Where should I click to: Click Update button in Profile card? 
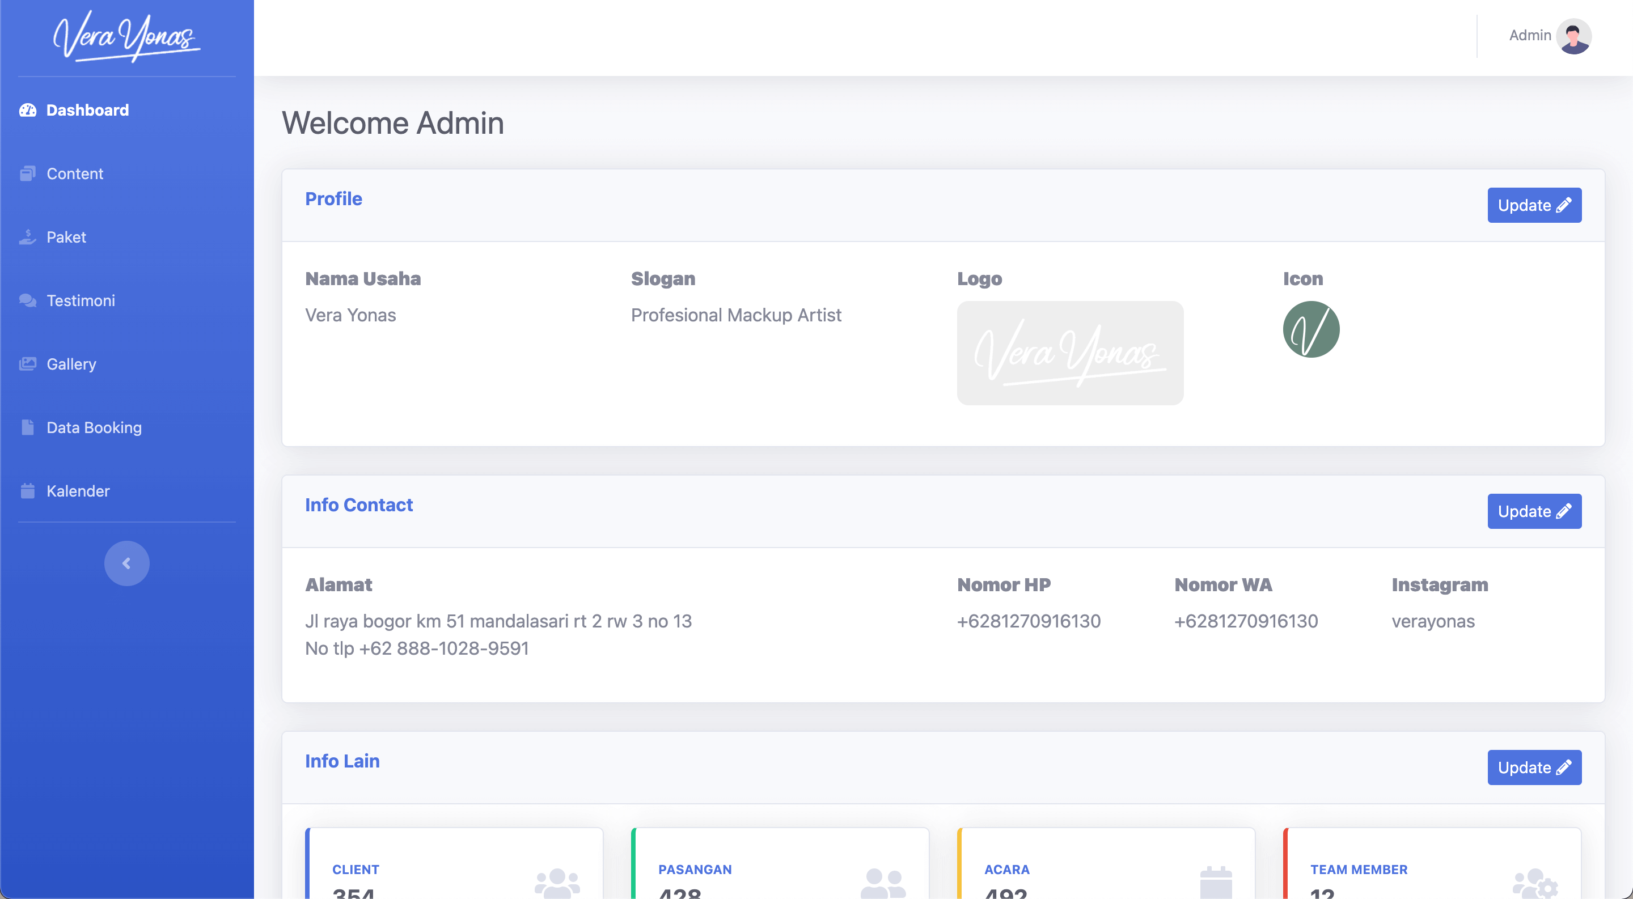coord(1534,205)
